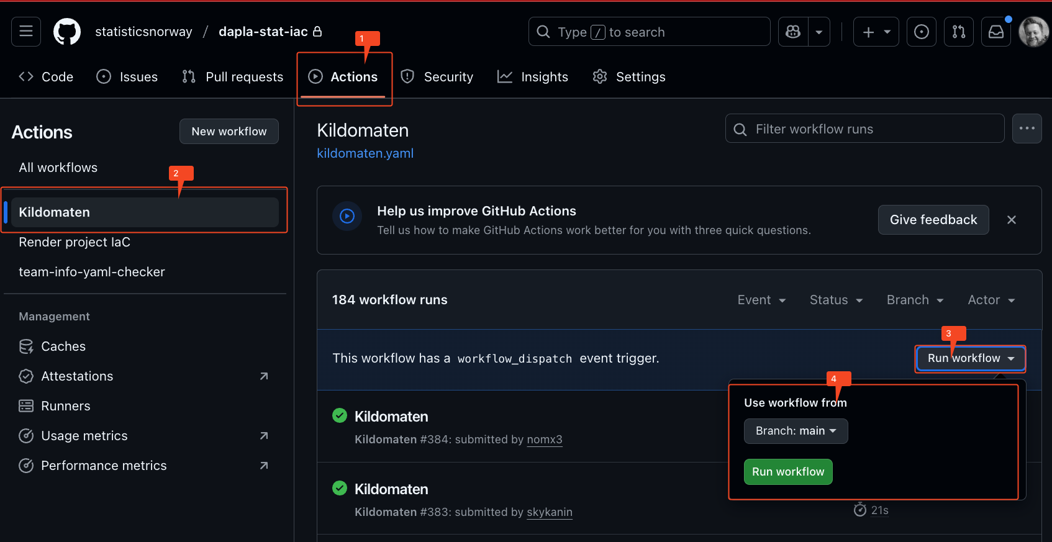Viewport: 1052px width, 542px height.
Task: Open the three-dots workflow options menu
Action: click(1027, 129)
